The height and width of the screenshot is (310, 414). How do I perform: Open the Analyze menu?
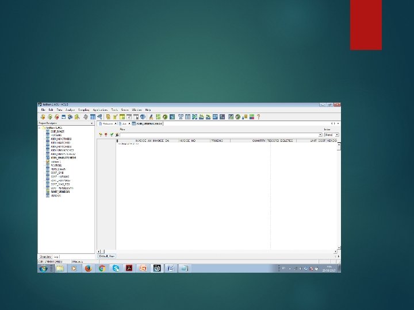coord(70,110)
